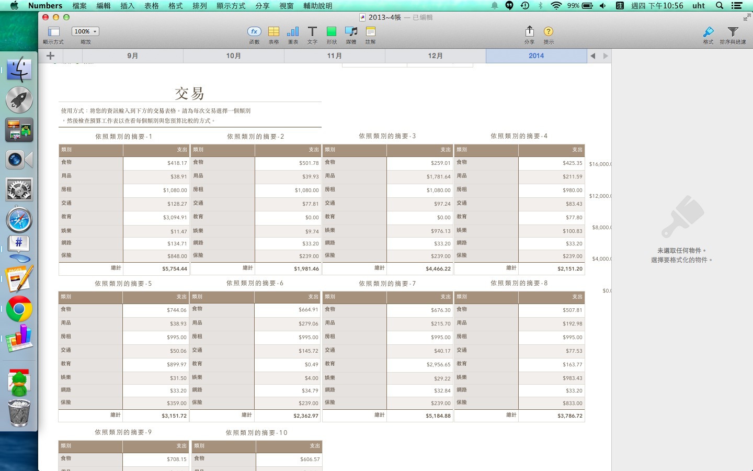
Task: Select the 交易 title text
Action: pos(189,94)
